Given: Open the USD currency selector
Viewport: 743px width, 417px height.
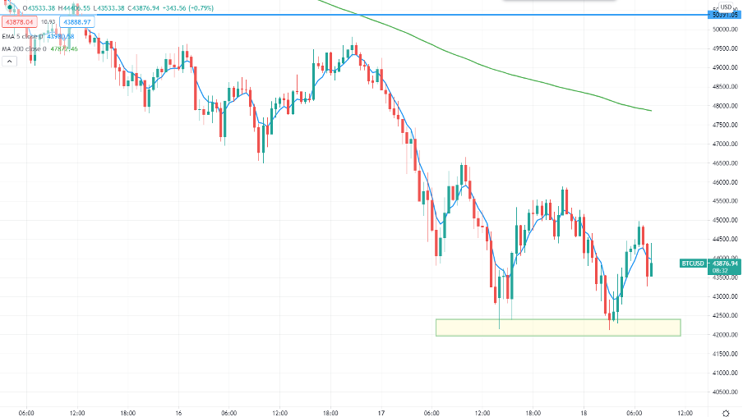Looking at the screenshot, I should click(726, 7).
